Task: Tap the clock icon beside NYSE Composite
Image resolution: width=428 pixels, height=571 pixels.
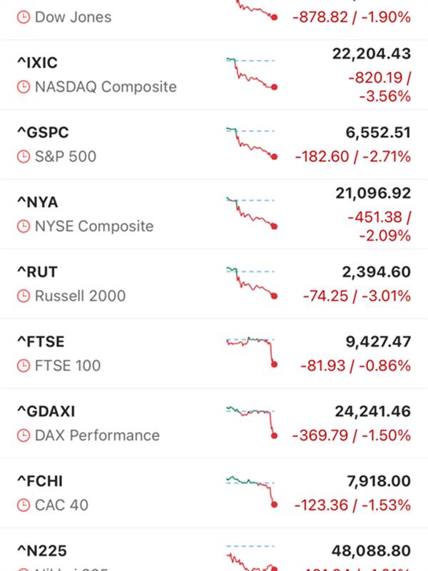Action: [24, 226]
